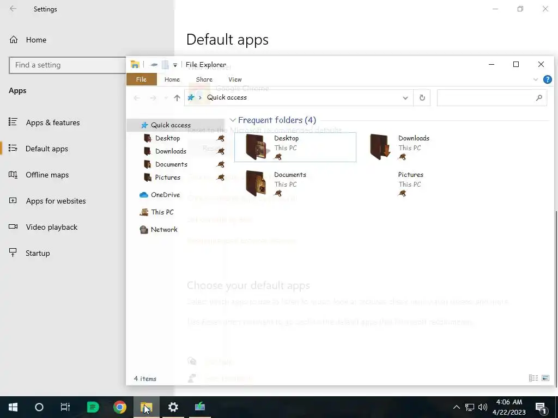558x418 pixels.
Task: Open Cortana circle on taskbar
Action: 39,407
